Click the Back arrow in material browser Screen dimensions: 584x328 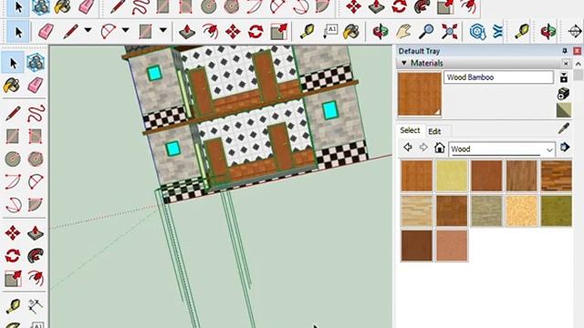(x=408, y=148)
